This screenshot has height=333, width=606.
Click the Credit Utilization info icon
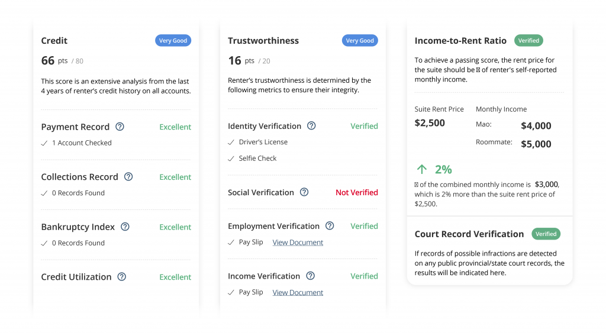[122, 277]
